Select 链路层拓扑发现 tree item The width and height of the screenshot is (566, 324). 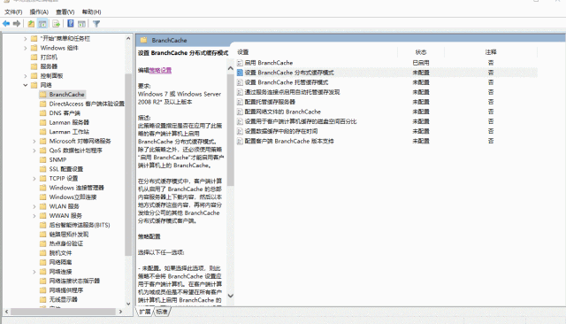[69, 235]
